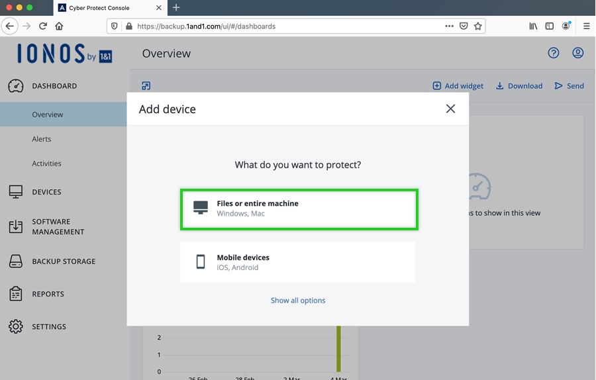
Task: Select Alerts in the sidebar
Action: 42,139
